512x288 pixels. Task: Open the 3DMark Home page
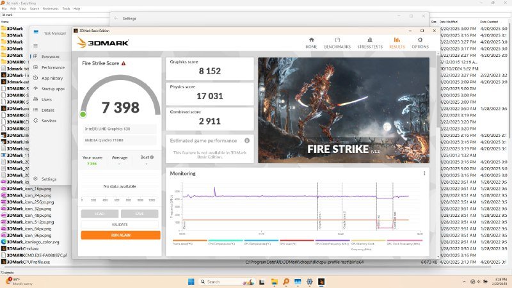click(311, 42)
